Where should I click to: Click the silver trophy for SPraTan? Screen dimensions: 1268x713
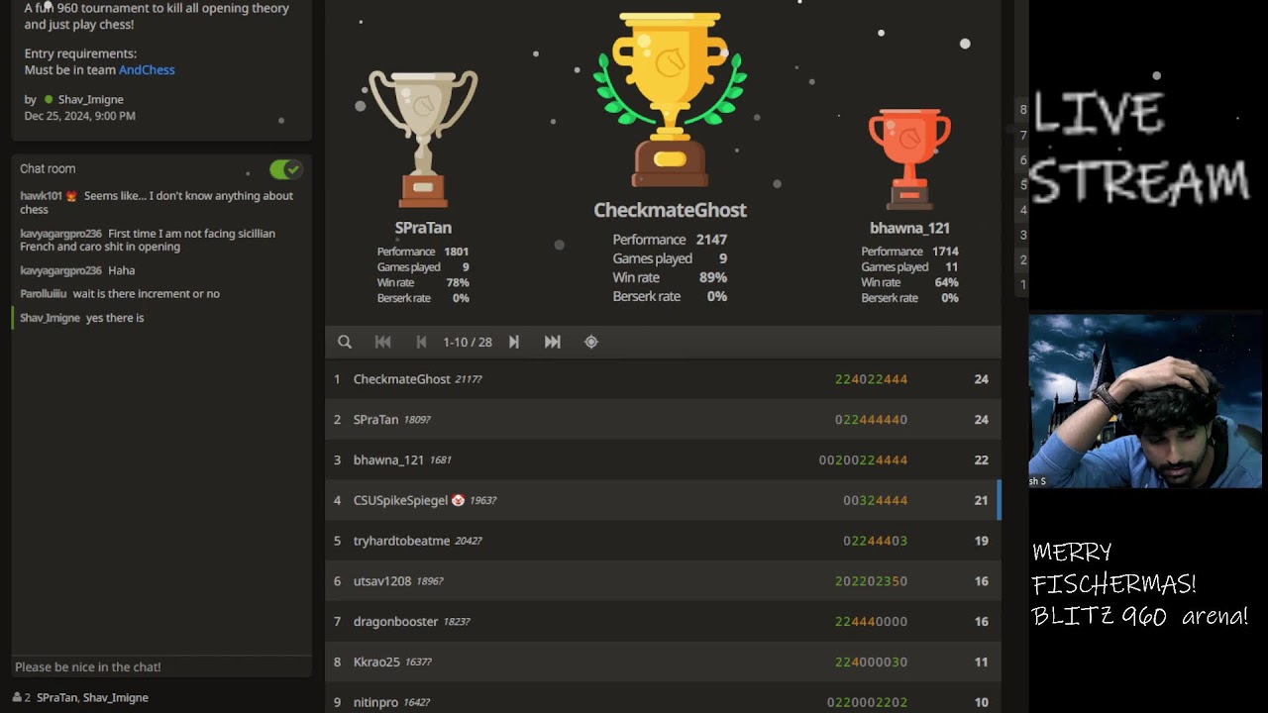(x=423, y=139)
